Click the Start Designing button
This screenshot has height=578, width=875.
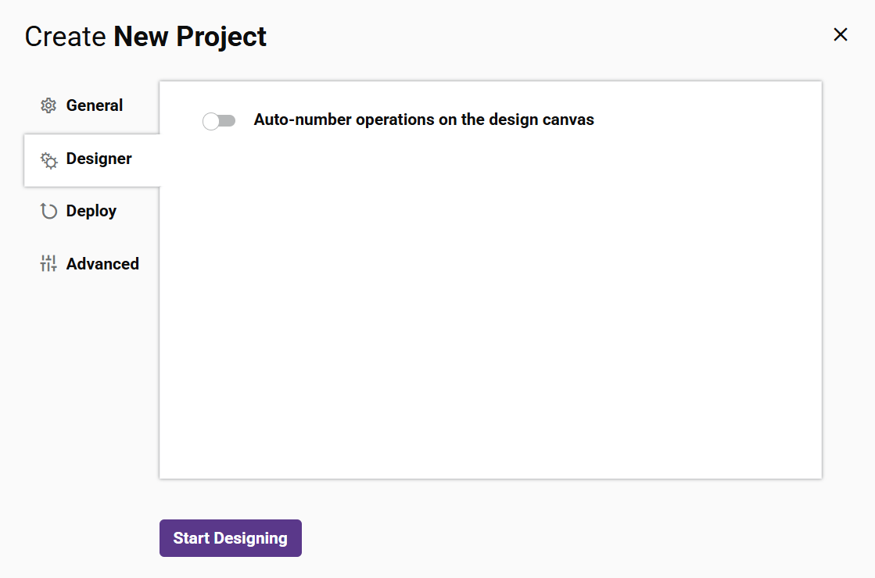coord(230,537)
